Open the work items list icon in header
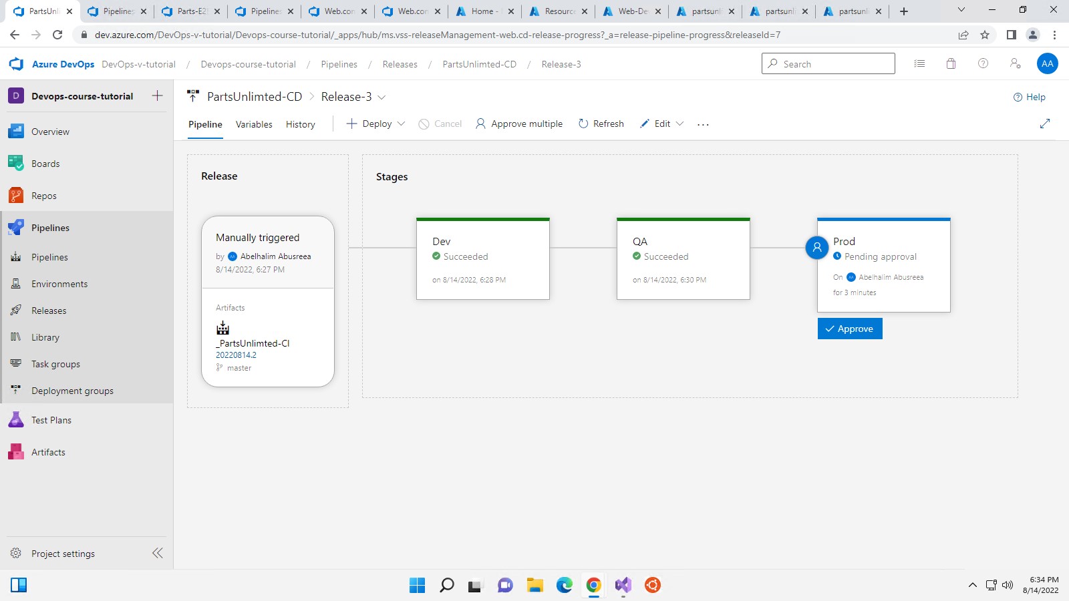This screenshot has width=1069, height=601. (919, 63)
